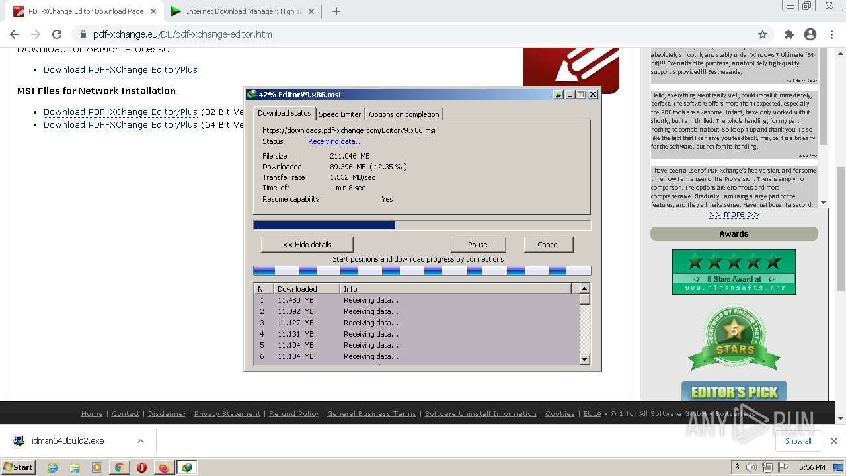
Task: Select connection row with 11.127 MB
Action: [417, 323]
